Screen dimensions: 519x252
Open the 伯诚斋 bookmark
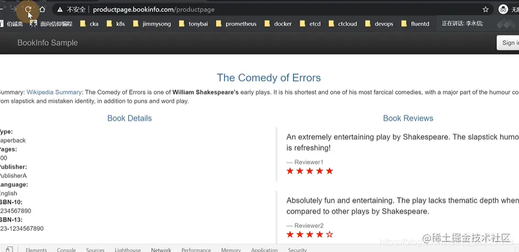pos(11,24)
